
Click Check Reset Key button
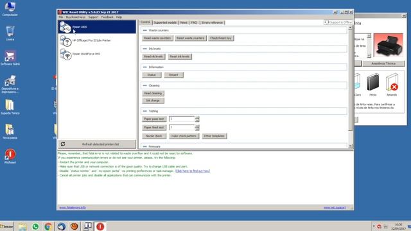(x=221, y=38)
